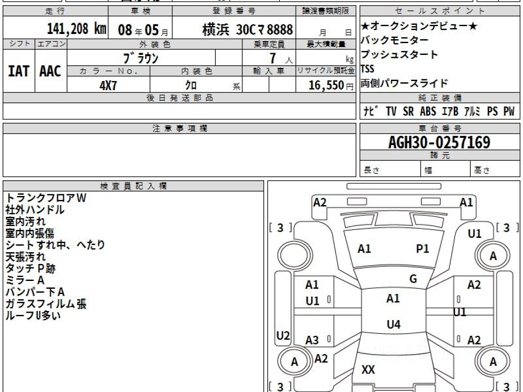Image resolution: width=523 pixels, height=392 pixels.
Task: Click inspector note シートすれ中、へたり
Action: click(x=55, y=245)
